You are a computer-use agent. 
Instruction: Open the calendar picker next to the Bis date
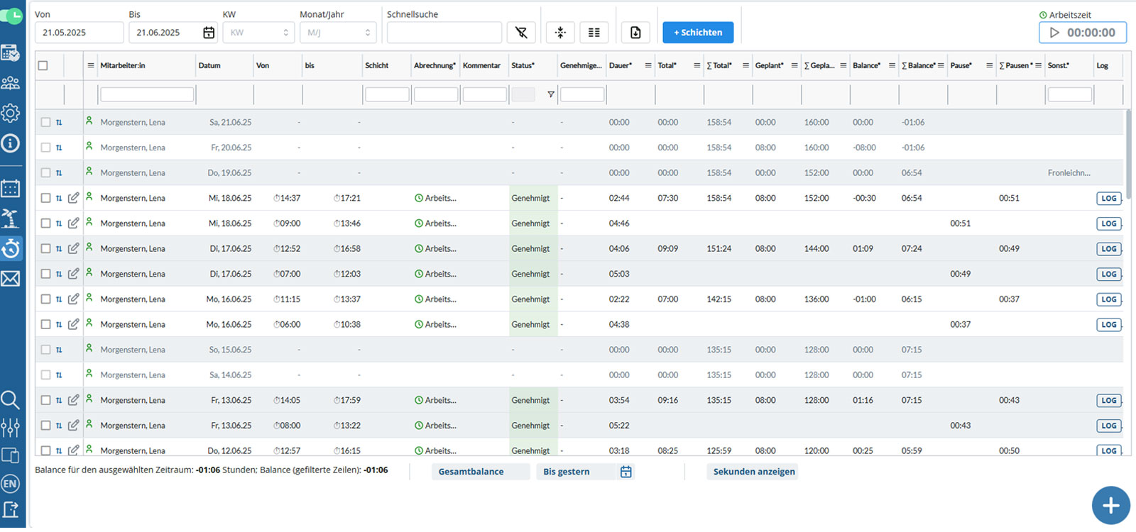[x=209, y=33]
